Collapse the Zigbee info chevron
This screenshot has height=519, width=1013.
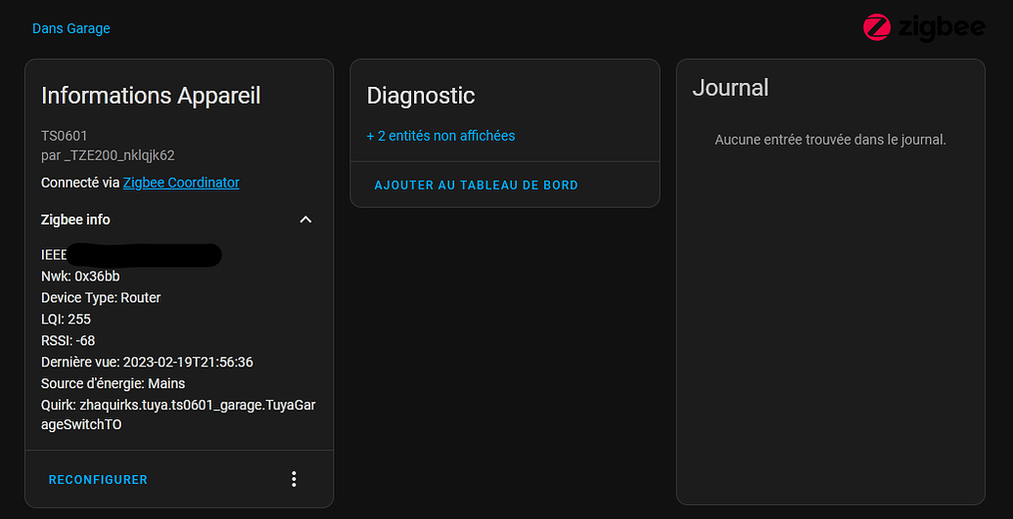(305, 220)
